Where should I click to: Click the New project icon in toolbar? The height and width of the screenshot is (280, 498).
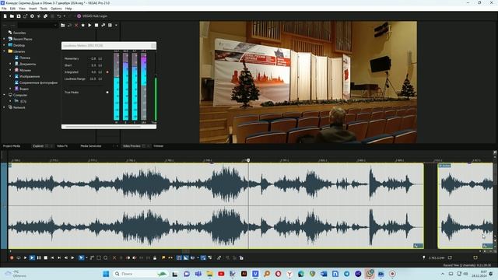pos(5,16)
